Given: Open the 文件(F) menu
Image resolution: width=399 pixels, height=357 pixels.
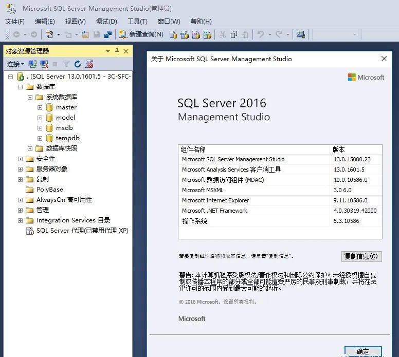Looking at the screenshot, I should point(15,22).
